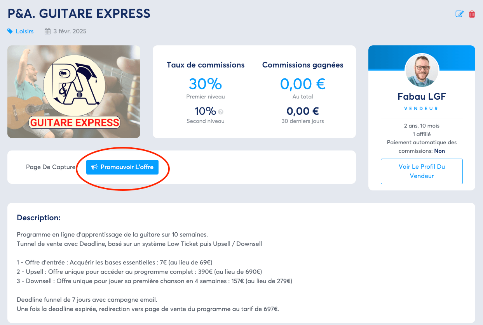The width and height of the screenshot is (483, 325).
Task: Click the tag icon beside Loisirs
Action: [x=10, y=31]
